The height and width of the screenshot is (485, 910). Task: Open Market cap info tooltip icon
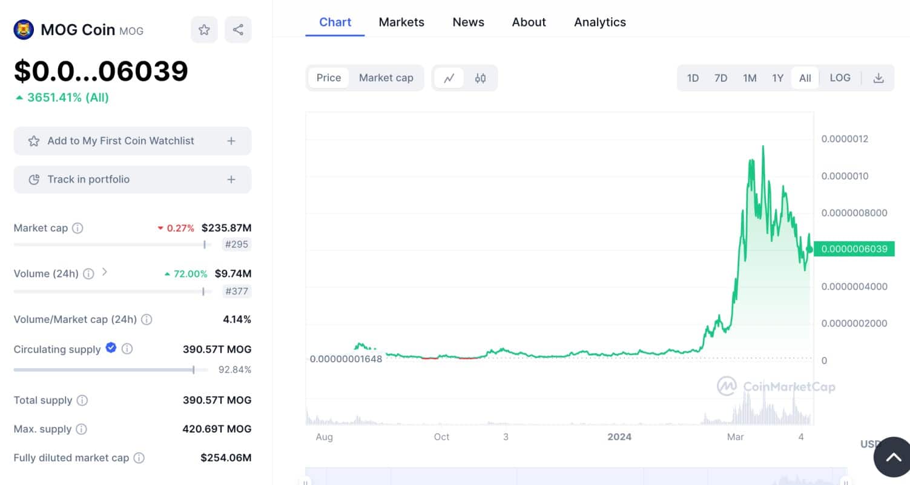(x=77, y=228)
